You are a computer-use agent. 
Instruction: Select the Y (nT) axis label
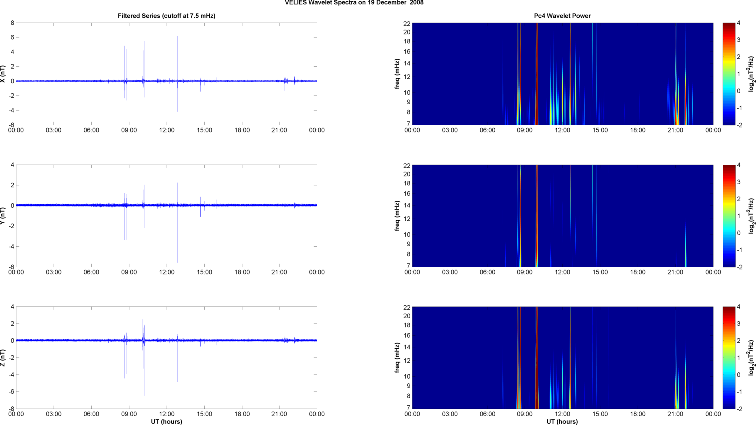(3, 216)
